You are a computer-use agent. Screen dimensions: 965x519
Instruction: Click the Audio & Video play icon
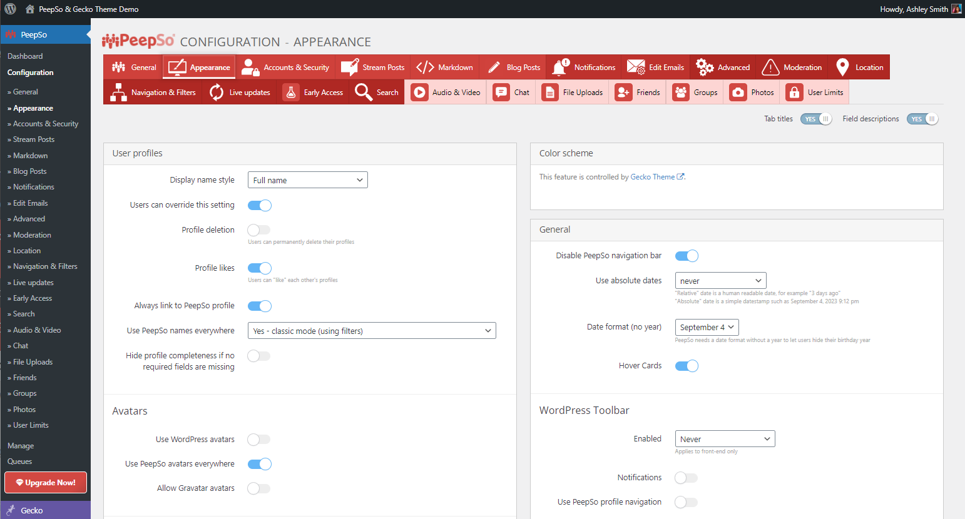click(x=419, y=92)
